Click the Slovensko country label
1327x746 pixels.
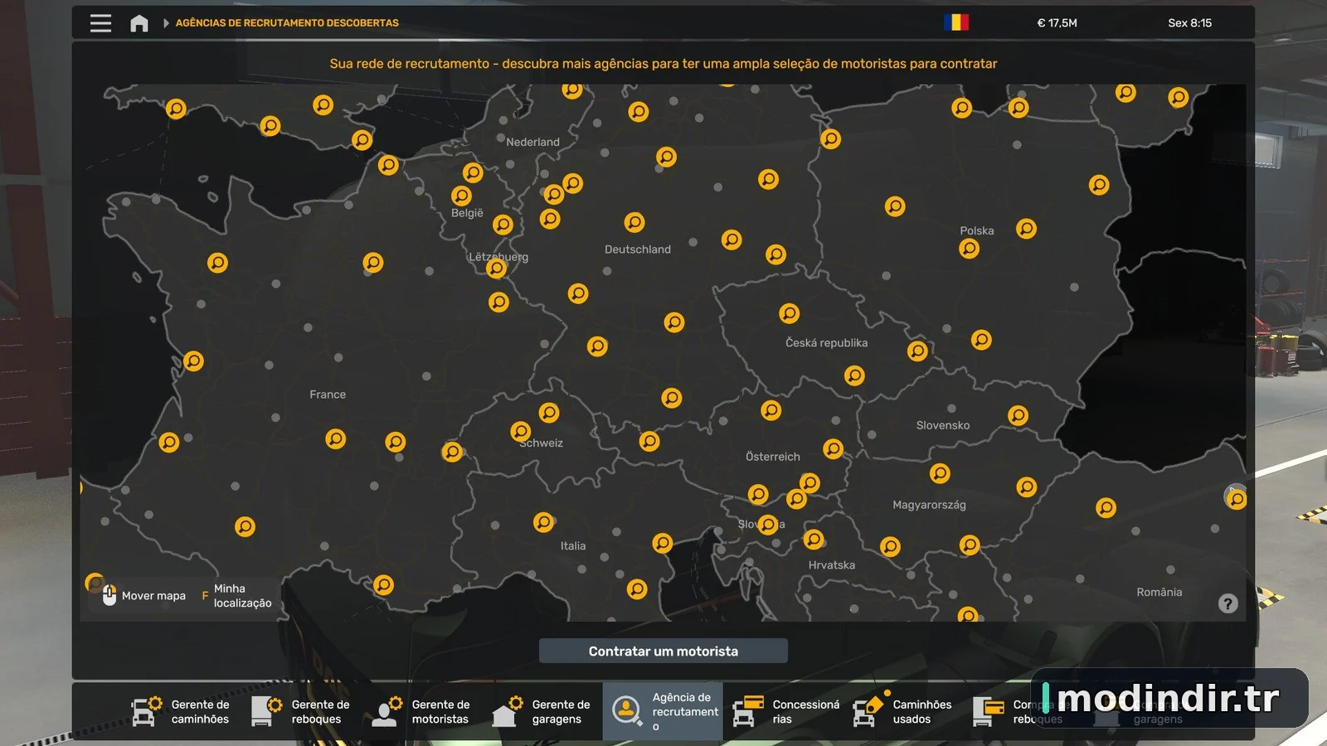[x=943, y=425]
